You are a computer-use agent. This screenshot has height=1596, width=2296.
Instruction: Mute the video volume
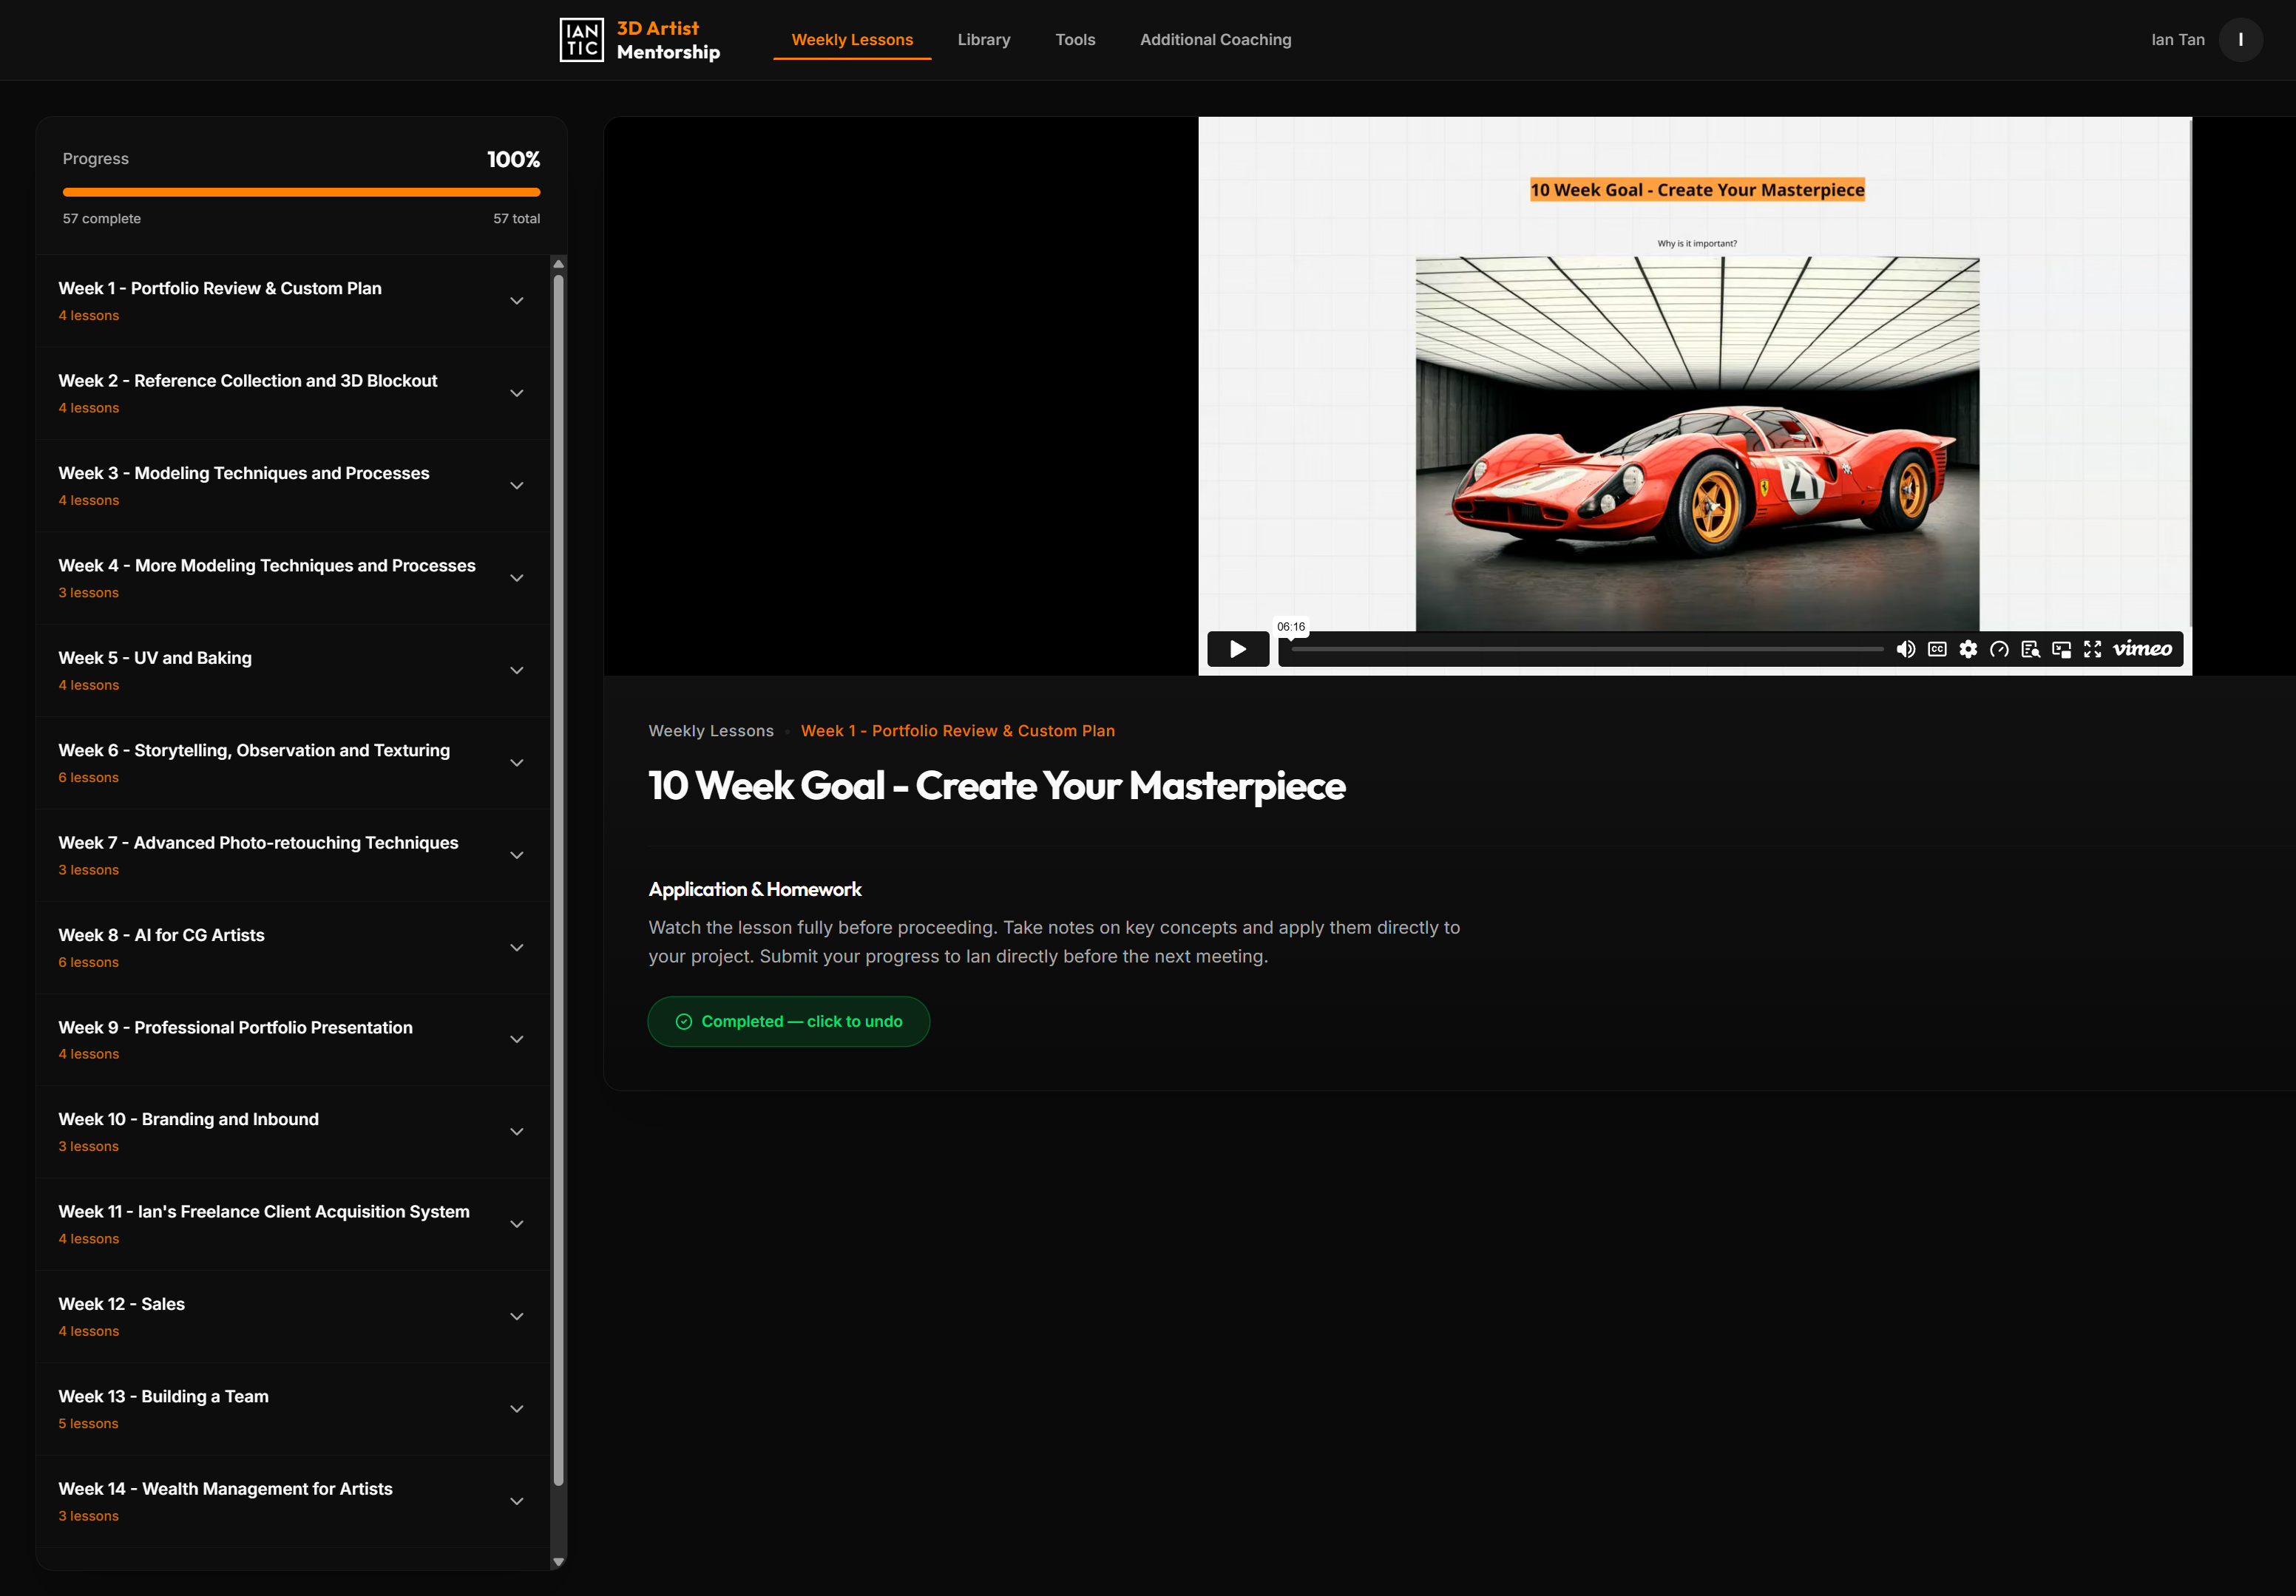(x=1906, y=649)
